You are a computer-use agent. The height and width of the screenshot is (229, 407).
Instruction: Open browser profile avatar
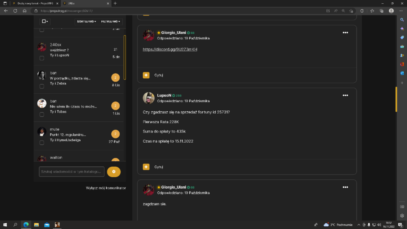point(391,11)
